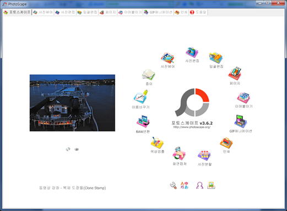Open the 도움말 help tab
287x211 pixels.
(x=198, y=12)
